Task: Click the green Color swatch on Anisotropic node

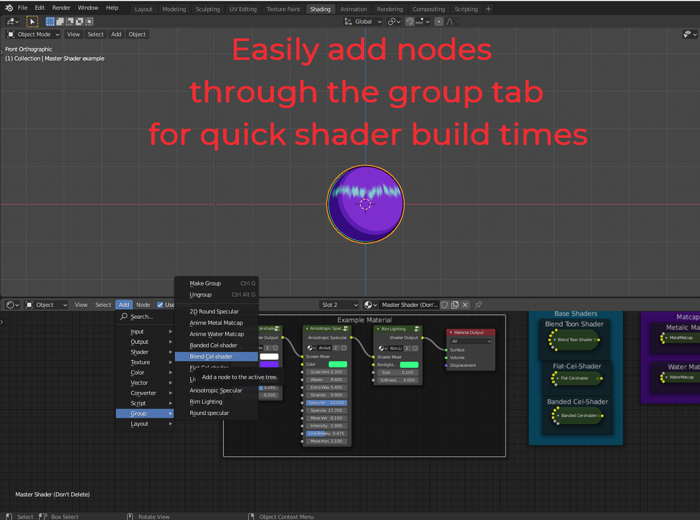Action: [x=338, y=365]
